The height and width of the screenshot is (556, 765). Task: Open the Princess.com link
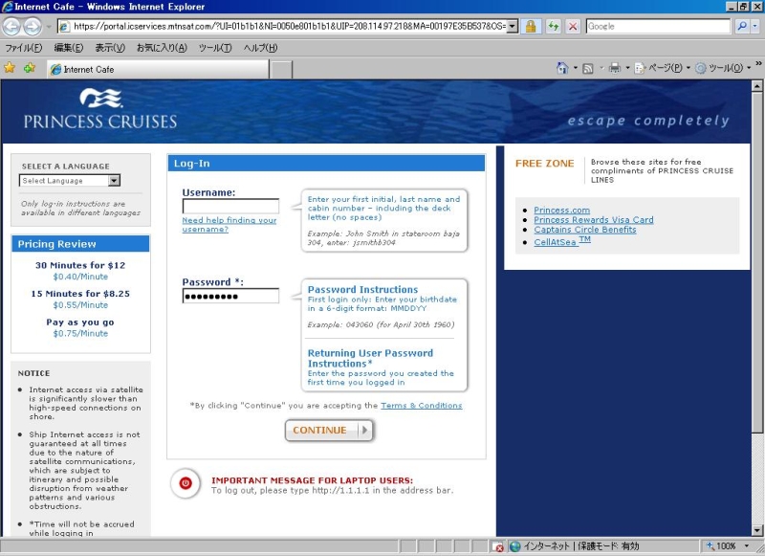(561, 210)
